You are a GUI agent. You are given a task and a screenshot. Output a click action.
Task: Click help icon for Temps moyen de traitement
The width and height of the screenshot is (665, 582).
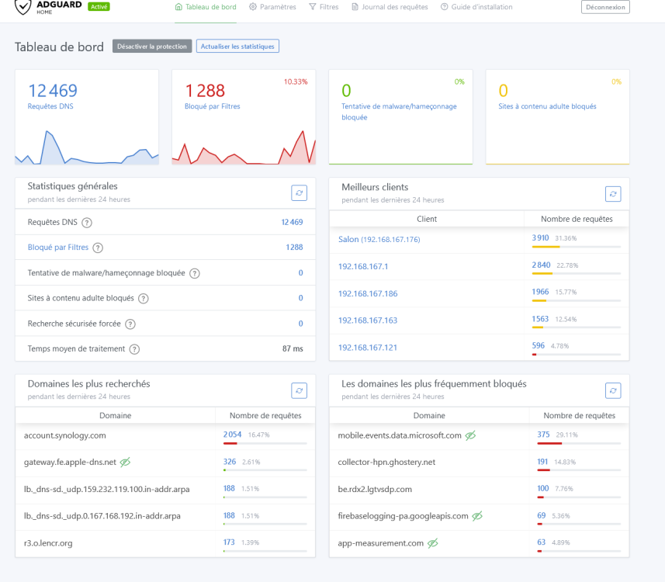coord(134,349)
